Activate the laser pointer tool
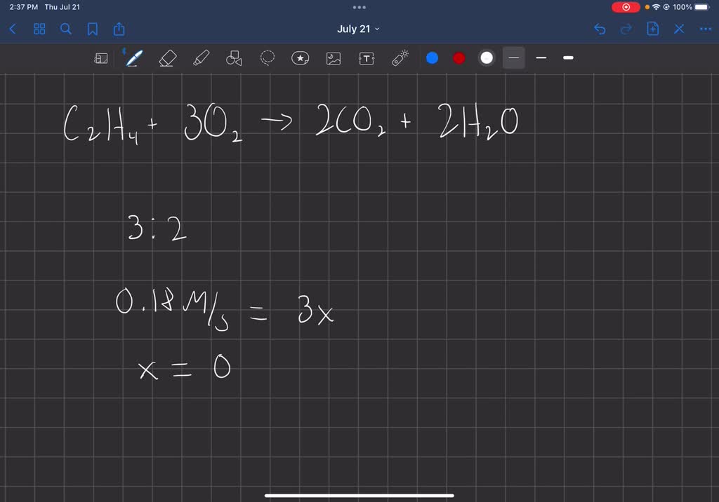This screenshot has width=719, height=502. coord(400,58)
